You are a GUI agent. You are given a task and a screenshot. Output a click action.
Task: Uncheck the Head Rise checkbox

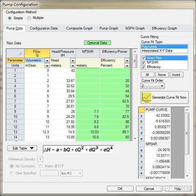click(x=143, y=58)
